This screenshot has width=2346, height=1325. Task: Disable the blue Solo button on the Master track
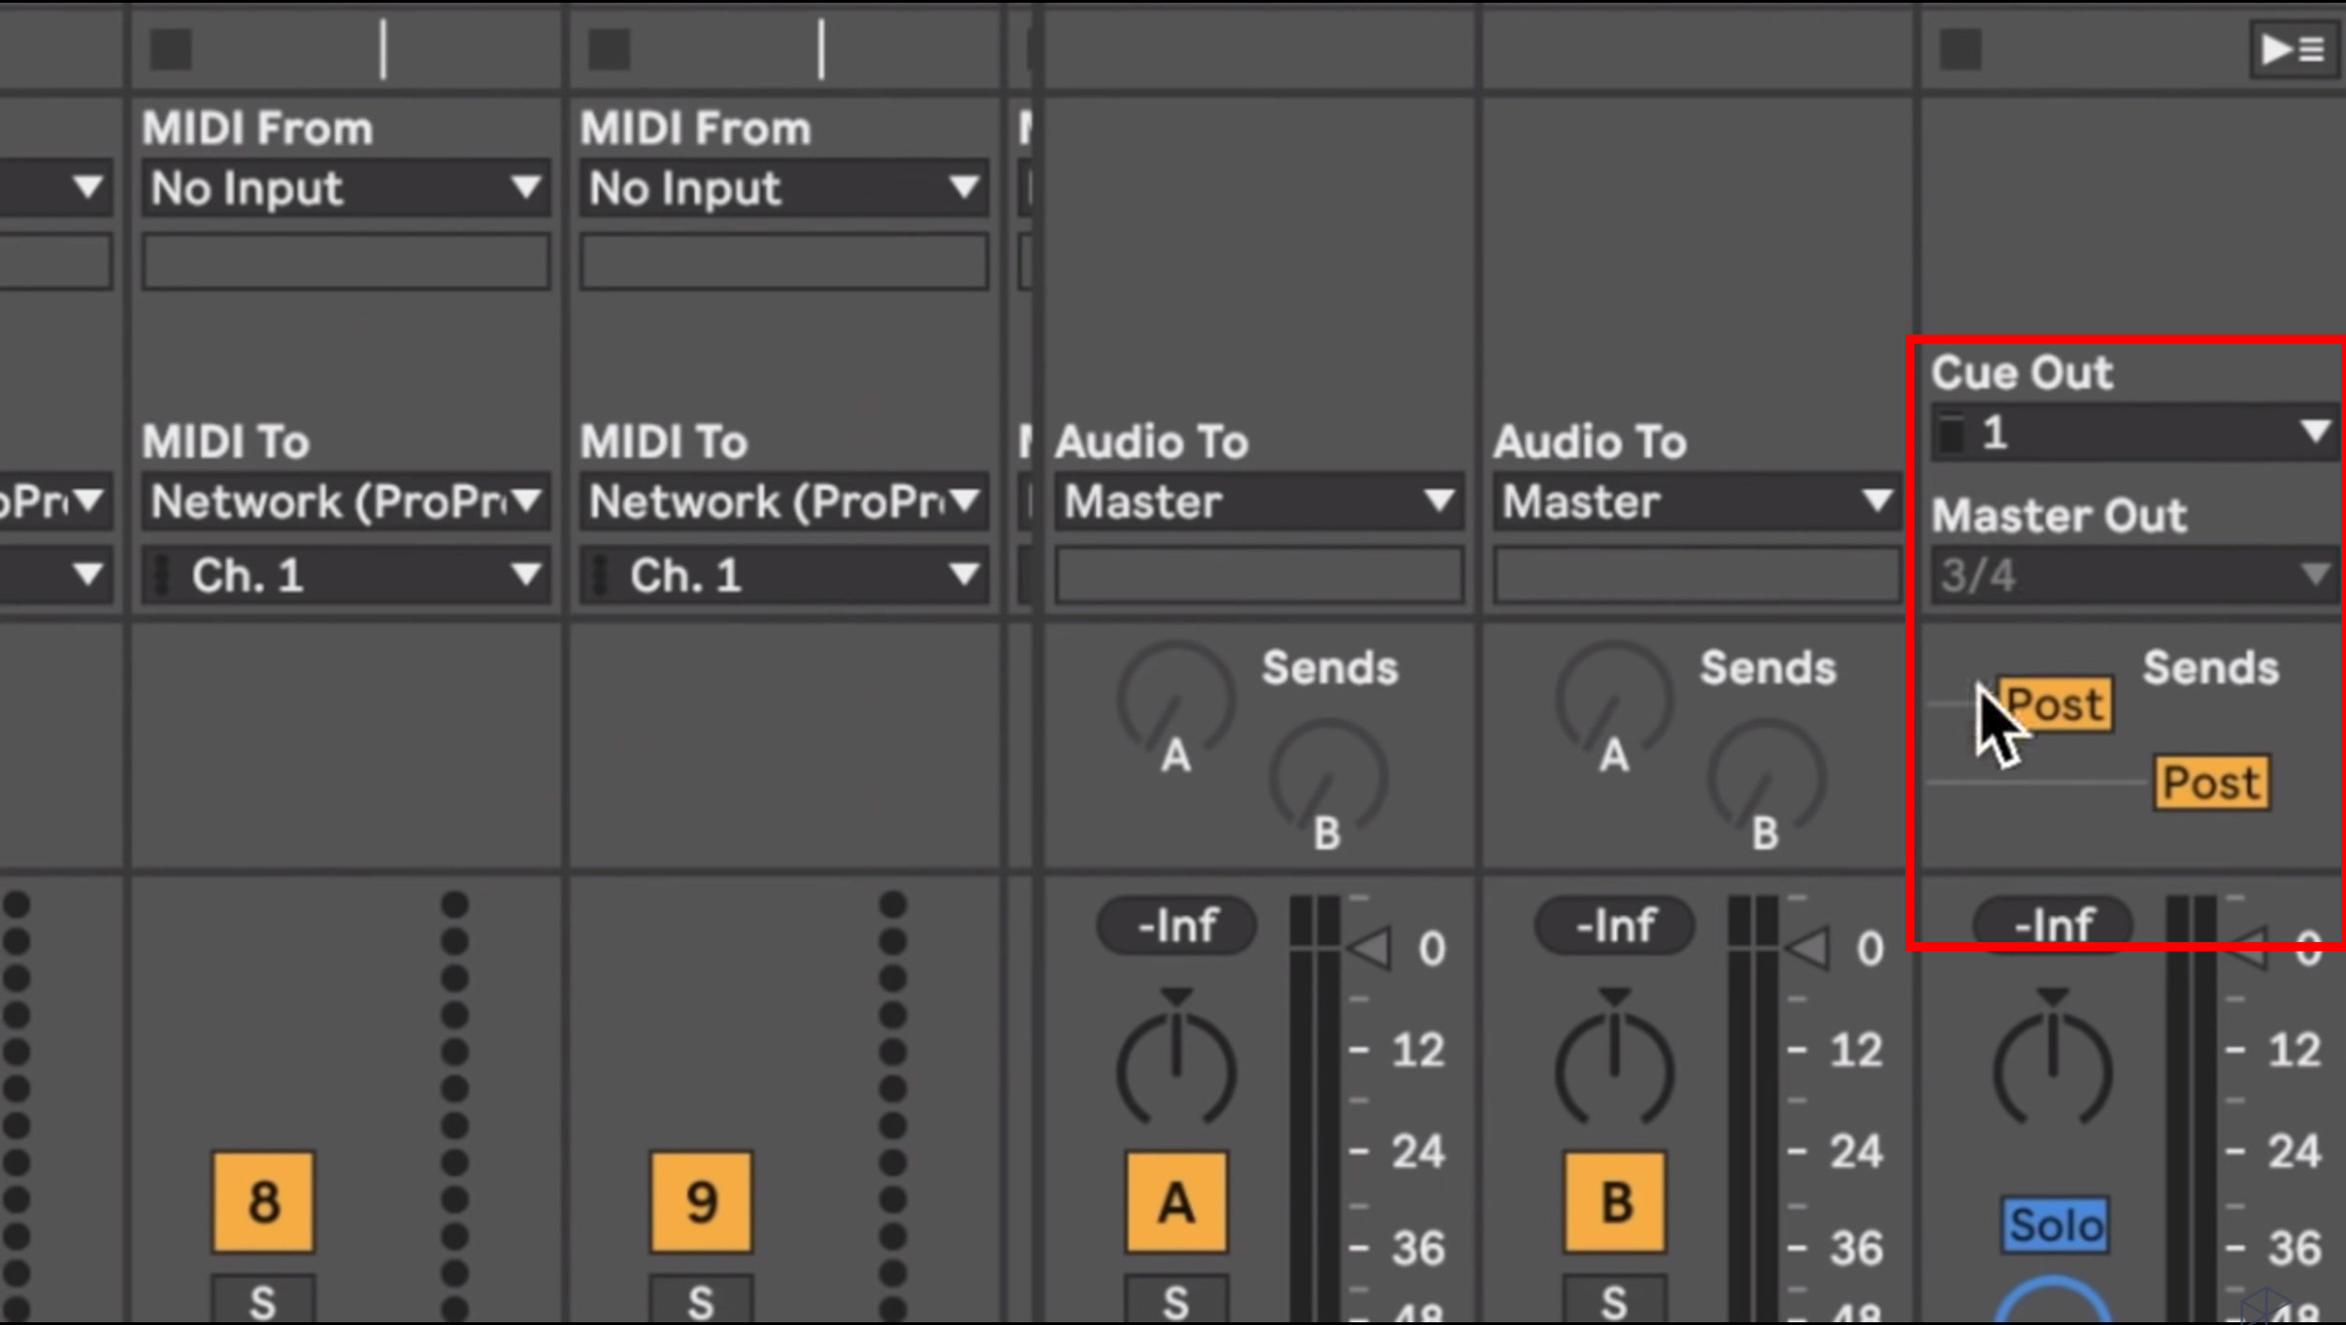2056,1222
